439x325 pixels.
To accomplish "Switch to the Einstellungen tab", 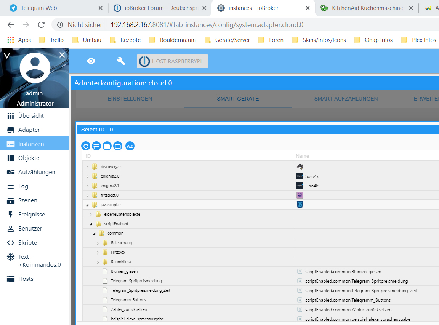I will [130, 99].
